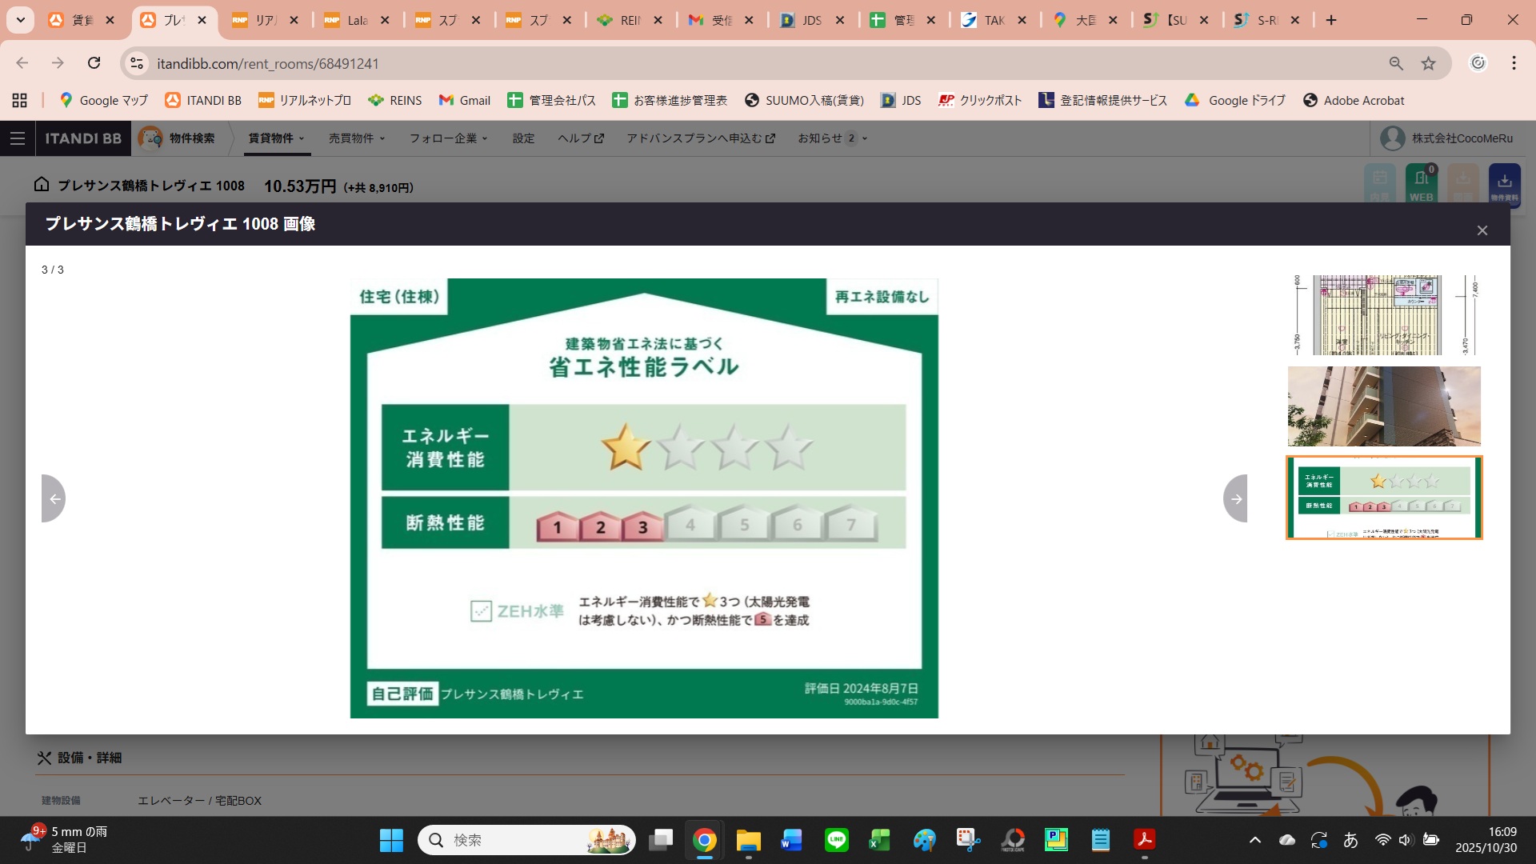The height and width of the screenshot is (864, 1536).
Task: Open the hamburger menu beside ITANDI BB
Action: point(17,138)
